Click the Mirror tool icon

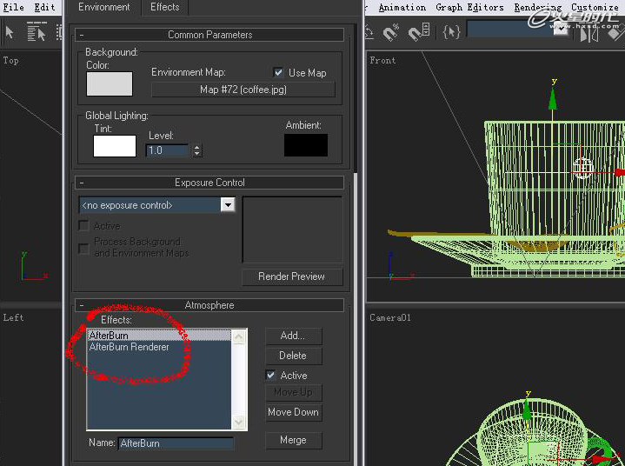point(588,35)
